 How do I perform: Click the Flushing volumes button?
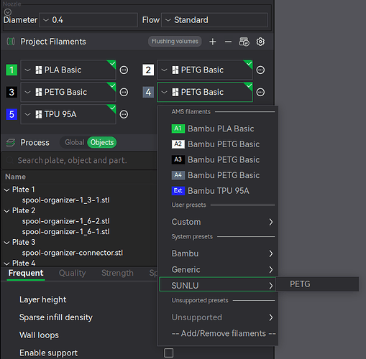tap(175, 42)
